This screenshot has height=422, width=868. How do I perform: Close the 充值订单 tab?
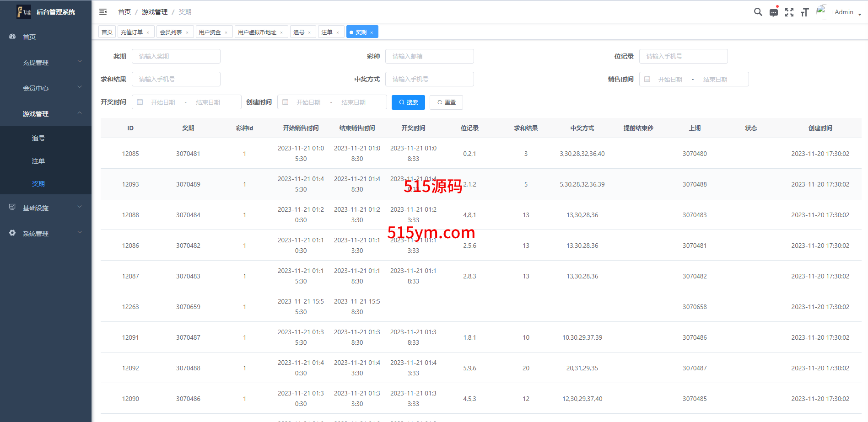(x=148, y=32)
